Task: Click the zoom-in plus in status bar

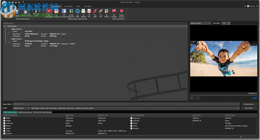Action: (x=255, y=137)
